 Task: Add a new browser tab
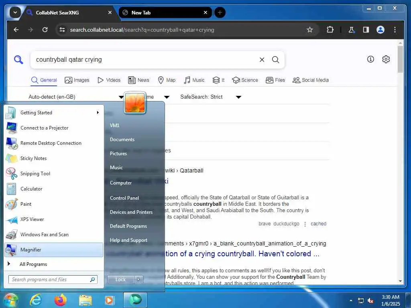click(220, 12)
